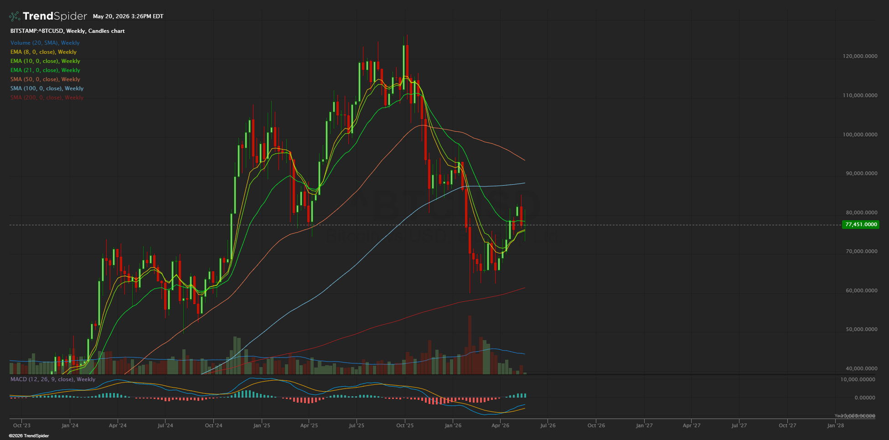This screenshot has width=889, height=440.
Task: Select the faded SMA (200, 0, close) label
Action: (47, 98)
